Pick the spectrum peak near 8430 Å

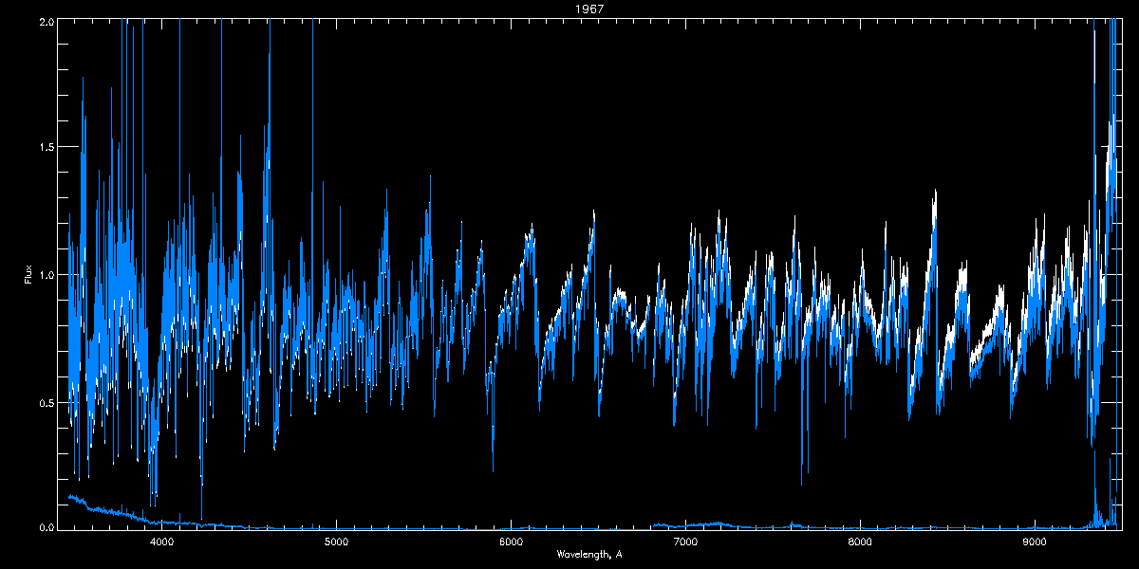[x=935, y=194]
